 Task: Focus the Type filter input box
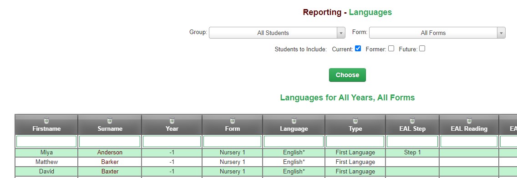coord(355,142)
